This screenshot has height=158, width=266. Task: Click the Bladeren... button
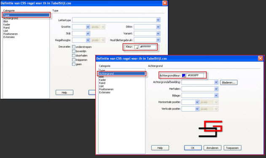pos(228,82)
